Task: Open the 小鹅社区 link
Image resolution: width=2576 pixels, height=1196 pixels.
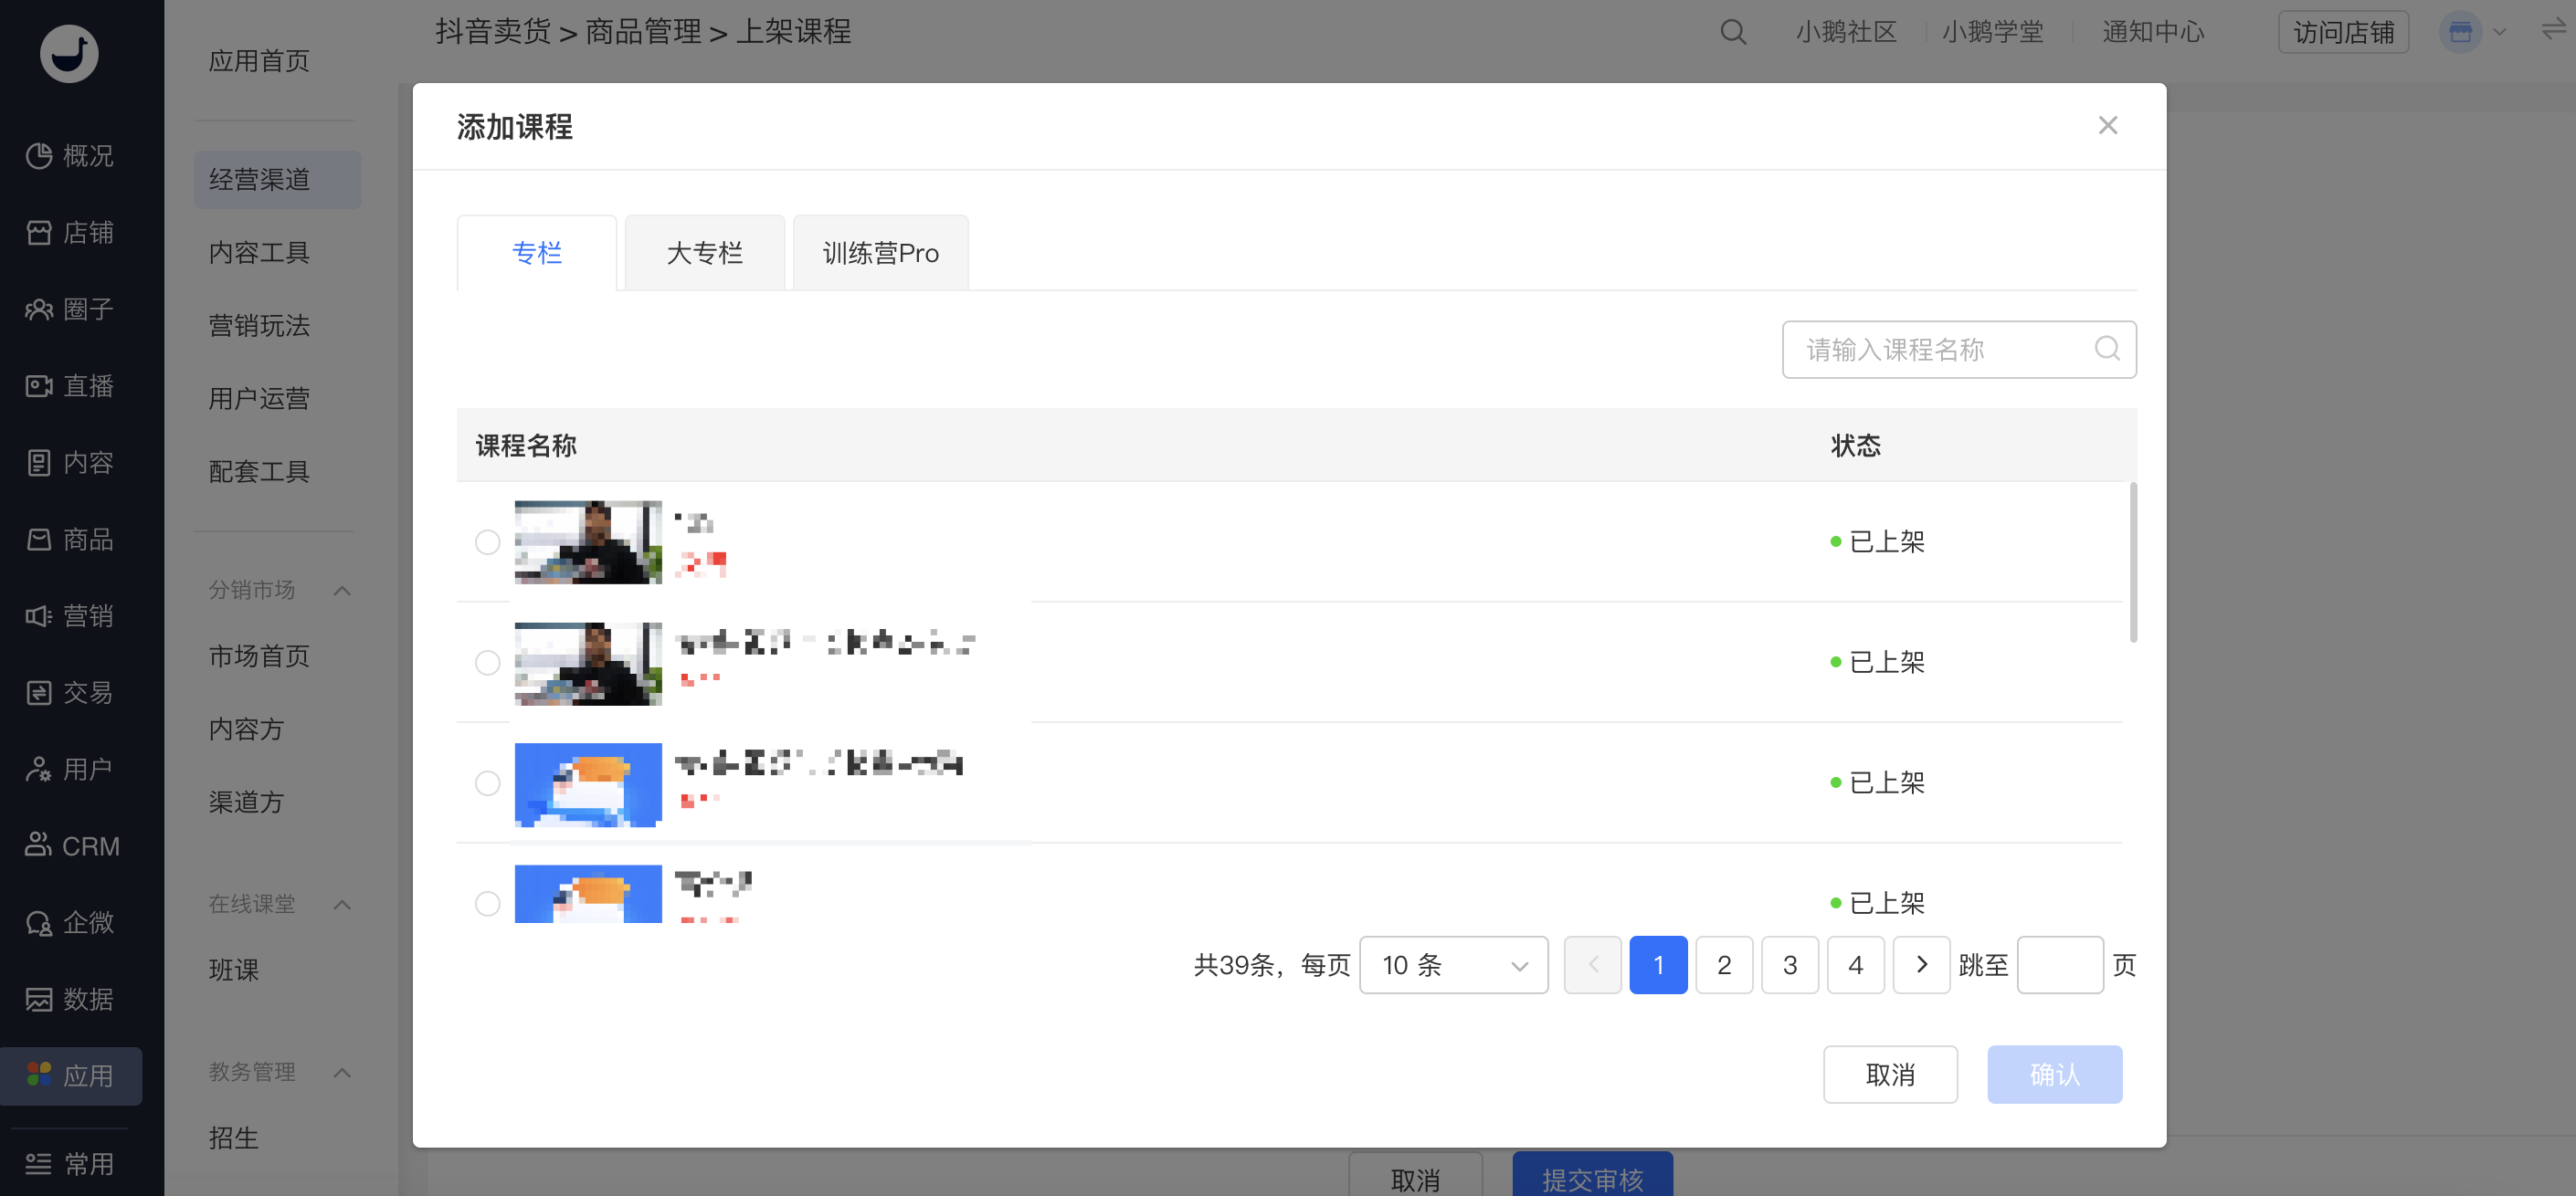Action: tap(1846, 32)
